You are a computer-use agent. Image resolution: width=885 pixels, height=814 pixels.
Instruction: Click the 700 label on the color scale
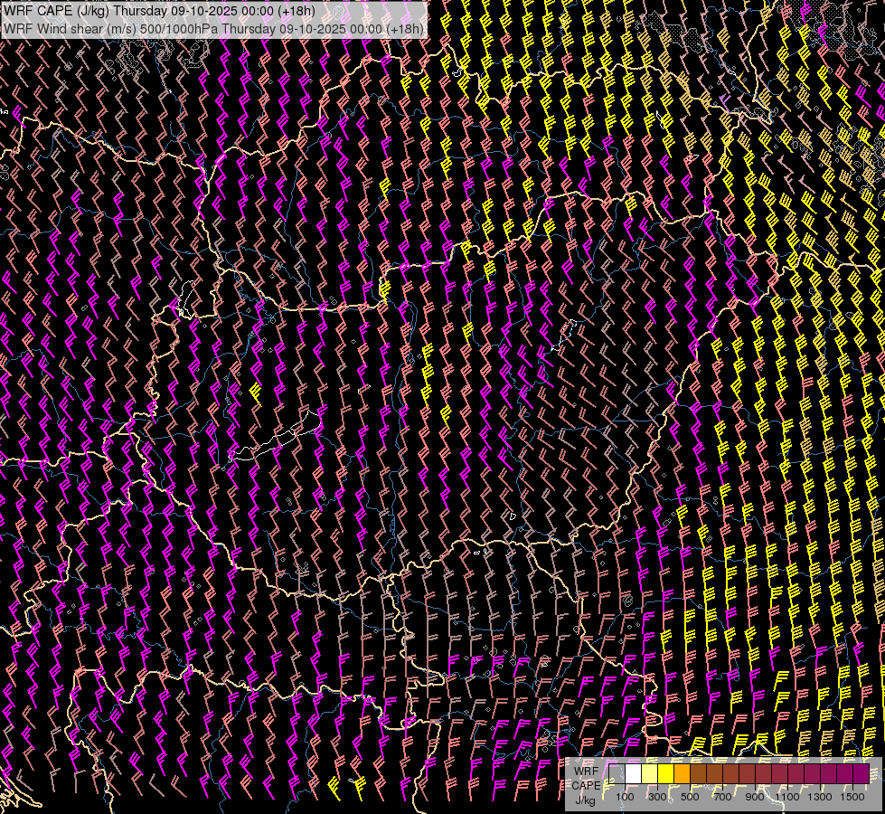point(722,797)
